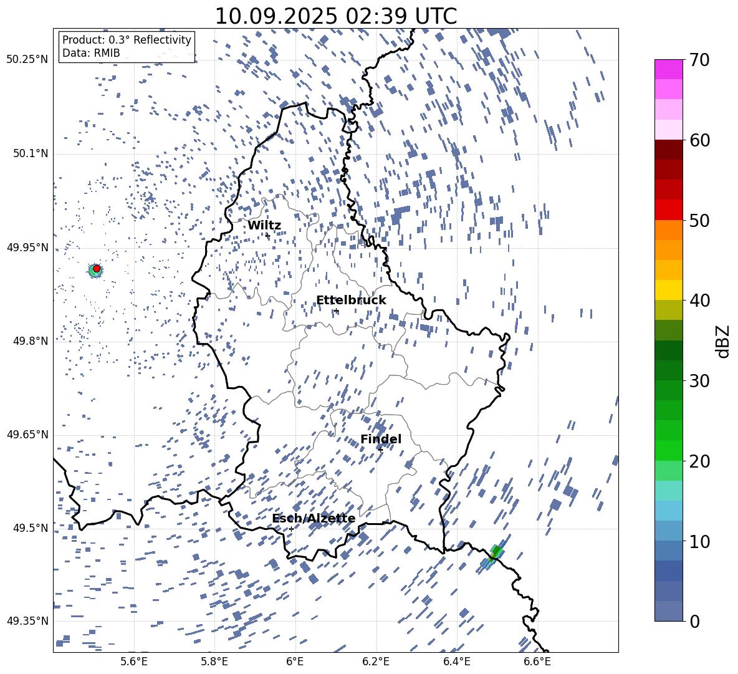Click the 49.65°N latitude tick label
Viewport: 738px width, 674px height.
(x=27, y=435)
